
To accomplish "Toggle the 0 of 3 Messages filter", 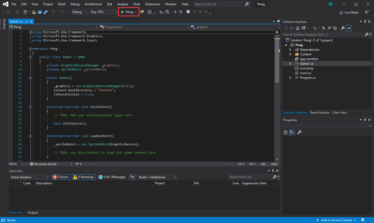I will point(112,177).
